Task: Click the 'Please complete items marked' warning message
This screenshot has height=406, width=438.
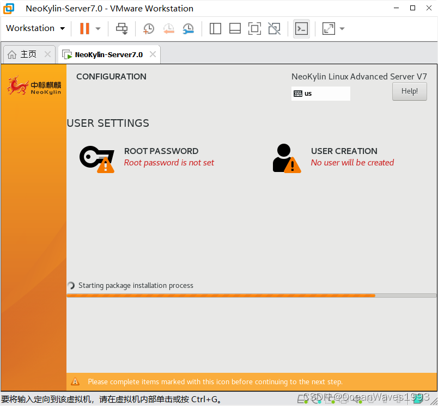Action: (215, 382)
